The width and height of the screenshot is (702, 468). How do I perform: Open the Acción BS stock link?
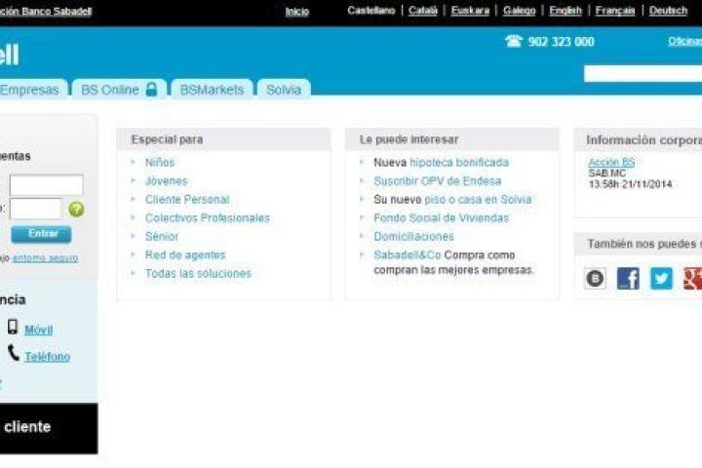(610, 162)
